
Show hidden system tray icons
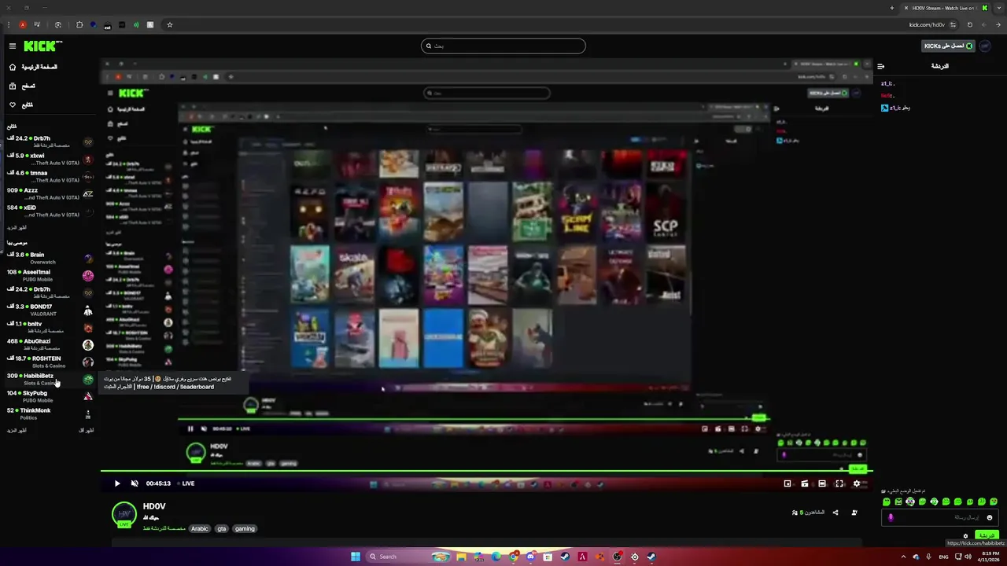tap(903, 557)
